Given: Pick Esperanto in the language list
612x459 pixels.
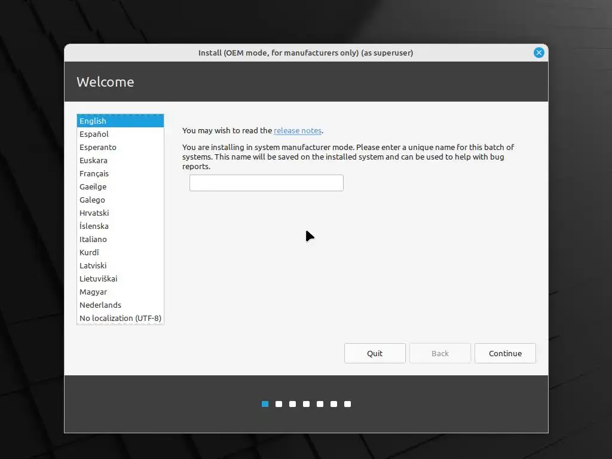Looking at the screenshot, I should (x=120, y=147).
